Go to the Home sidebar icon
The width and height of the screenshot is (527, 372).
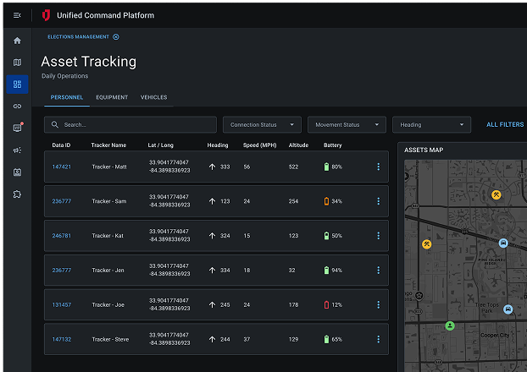(17, 41)
